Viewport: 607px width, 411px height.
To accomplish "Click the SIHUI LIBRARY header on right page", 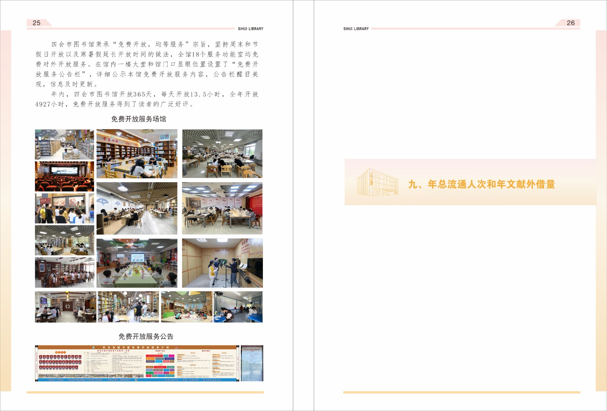I will 356,29.
